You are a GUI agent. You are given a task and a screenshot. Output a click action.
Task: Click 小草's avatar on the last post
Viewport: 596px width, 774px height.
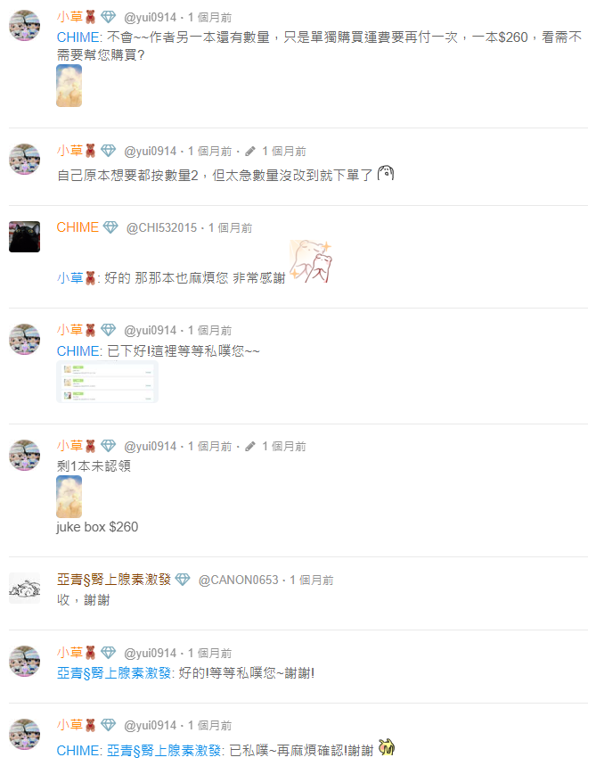24,734
